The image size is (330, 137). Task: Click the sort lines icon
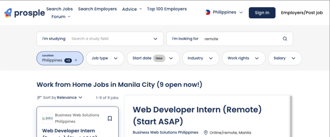tap(39, 98)
